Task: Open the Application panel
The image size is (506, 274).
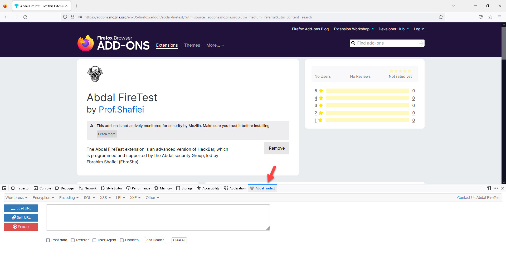Action: 235,188
